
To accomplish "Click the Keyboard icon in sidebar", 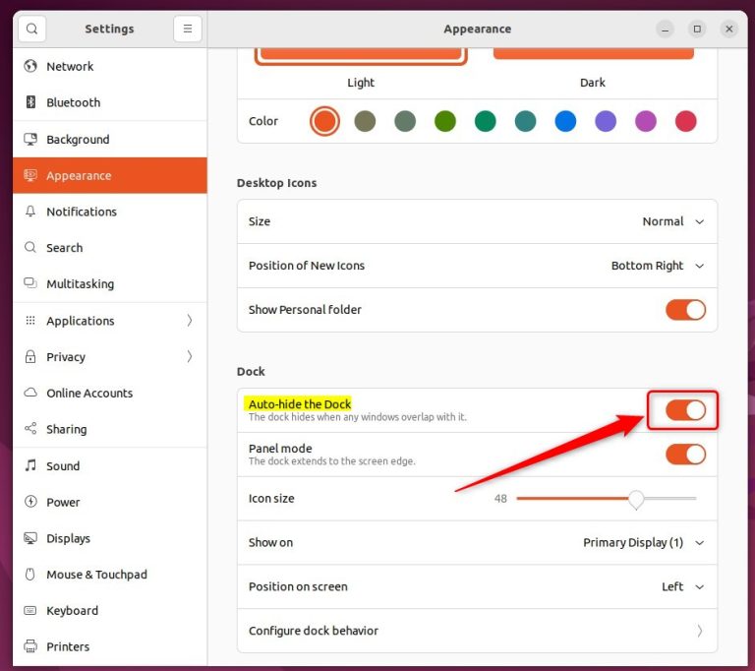I will click(x=30, y=610).
